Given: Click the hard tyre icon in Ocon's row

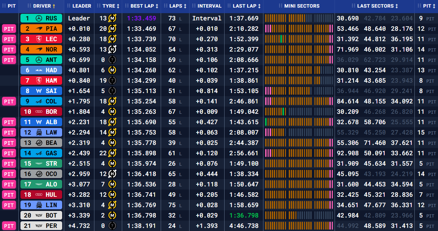Looking at the screenshot, I should point(112,174).
